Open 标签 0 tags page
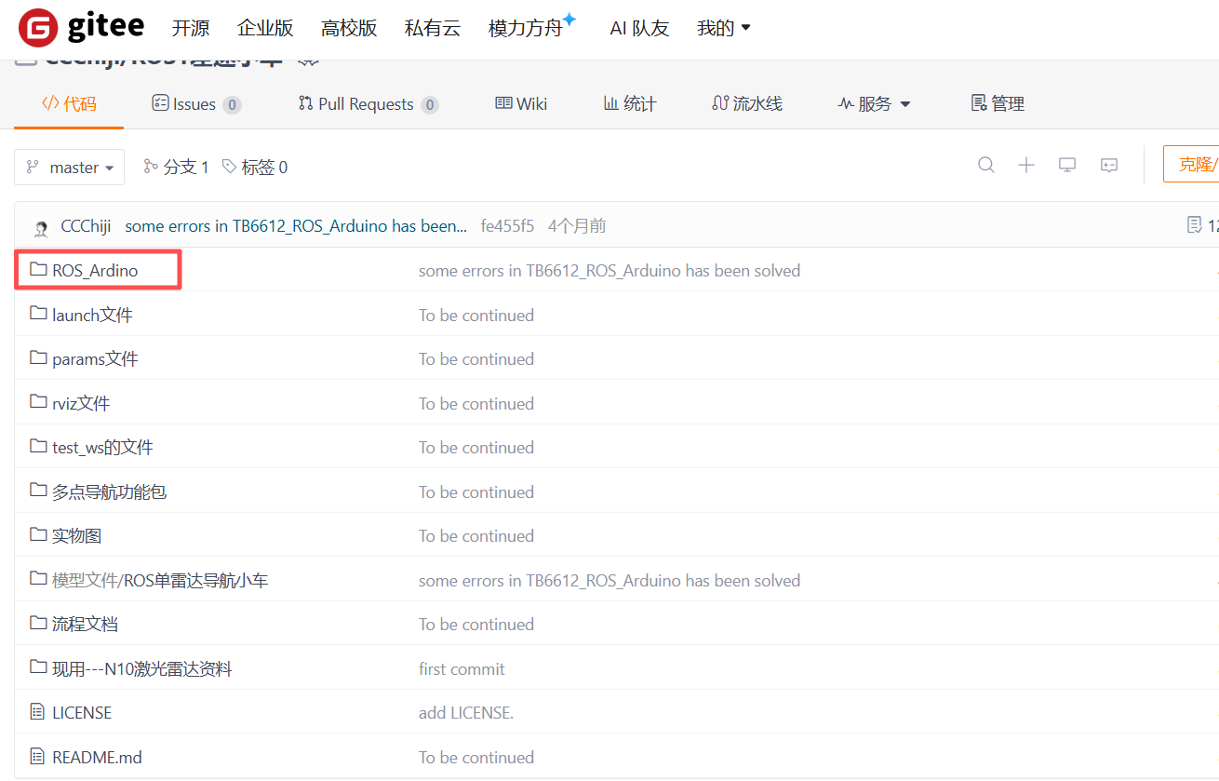The width and height of the screenshot is (1219, 781). tap(255, 168)
